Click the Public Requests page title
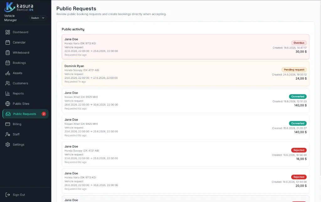Image resolution: width=321 pixels, height=202 pixels. [76, 8]
